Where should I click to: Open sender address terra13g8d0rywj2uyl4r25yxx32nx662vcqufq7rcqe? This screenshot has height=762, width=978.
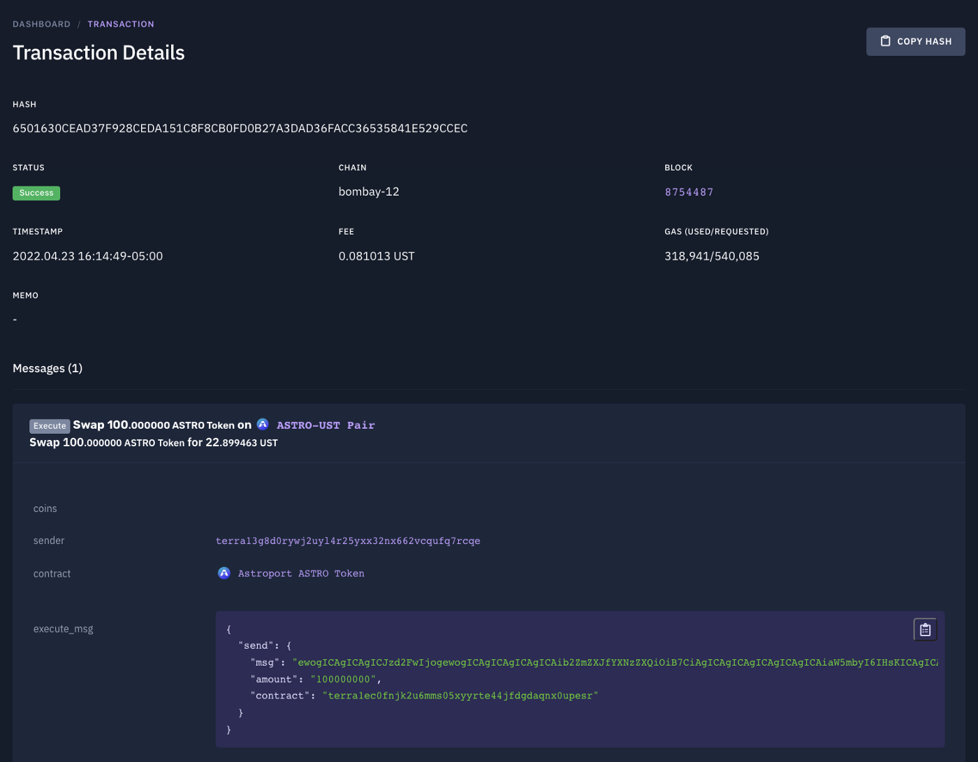click(x=348, y=541)
